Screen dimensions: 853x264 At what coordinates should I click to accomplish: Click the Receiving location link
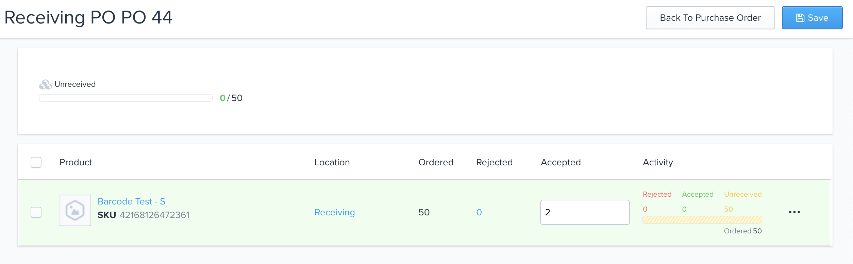pyautogui.click(x=334, y=212)
